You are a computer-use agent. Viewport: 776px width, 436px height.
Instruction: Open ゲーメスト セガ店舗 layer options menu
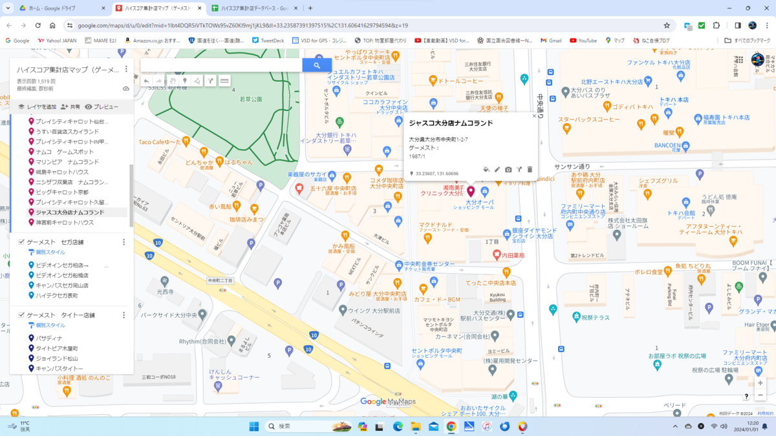124,242
